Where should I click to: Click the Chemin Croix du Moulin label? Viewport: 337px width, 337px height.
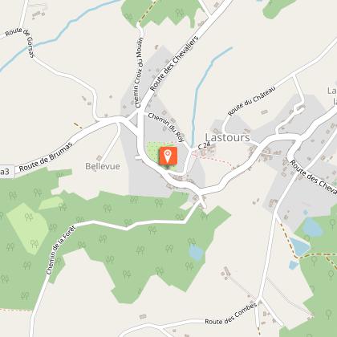click(x=139, y=72)
